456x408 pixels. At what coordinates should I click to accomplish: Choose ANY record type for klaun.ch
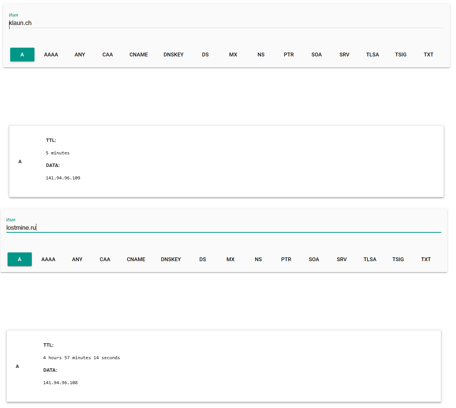pos(80,55)
